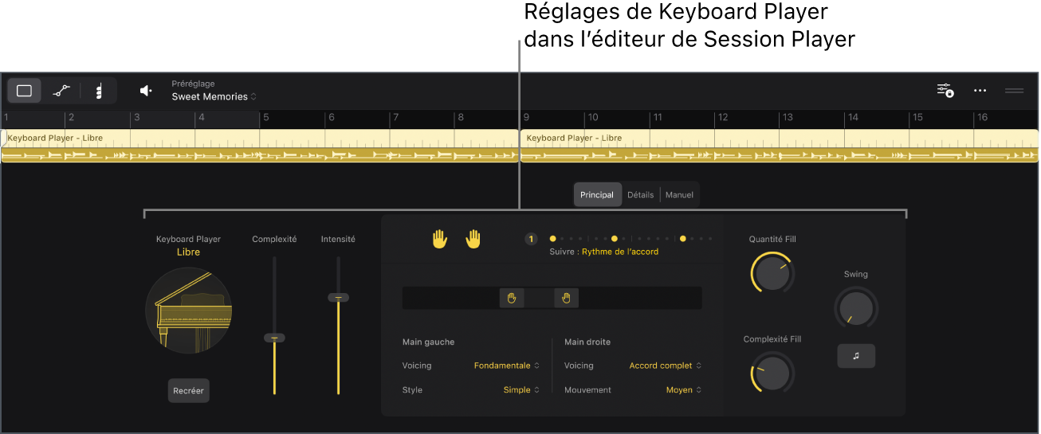The image size is (1041, 434).
Task: Open the Sweet Memories preset dropdown
Action: 214,96
